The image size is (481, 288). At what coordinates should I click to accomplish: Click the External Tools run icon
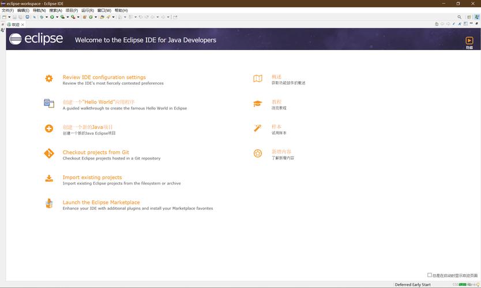tap(73, 17)
